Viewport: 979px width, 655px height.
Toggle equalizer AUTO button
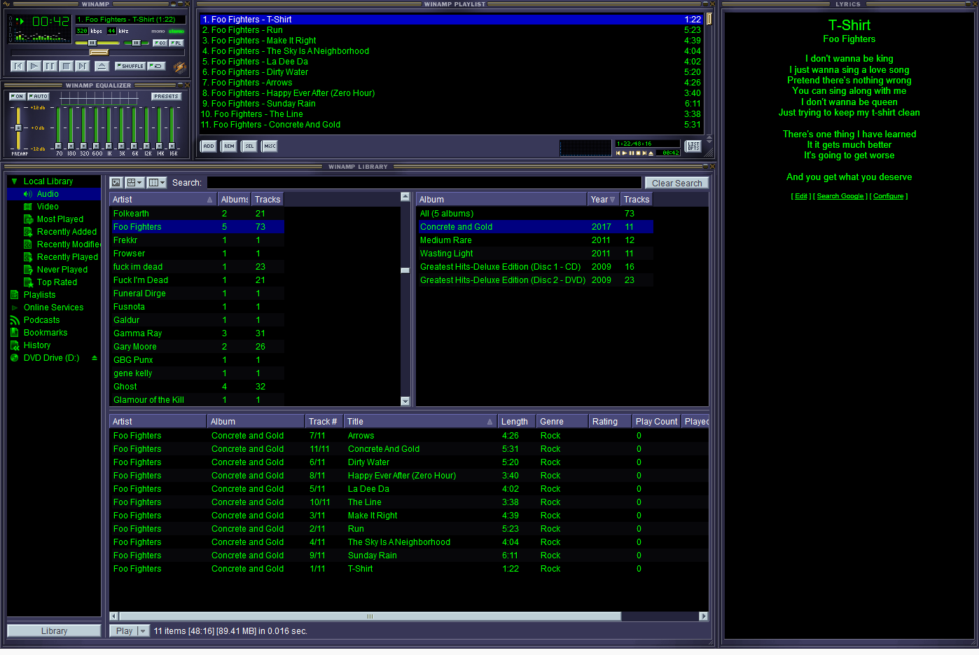pos(39,97)
